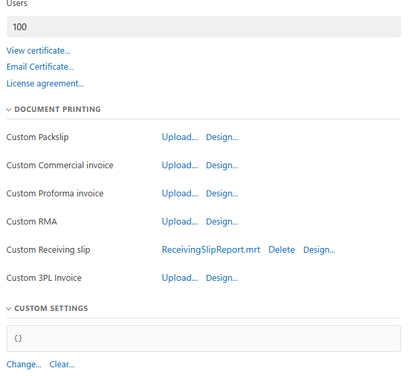Open Design for Custom Packslip
This screenshot has width=409, height=376.
coord(222,137)
